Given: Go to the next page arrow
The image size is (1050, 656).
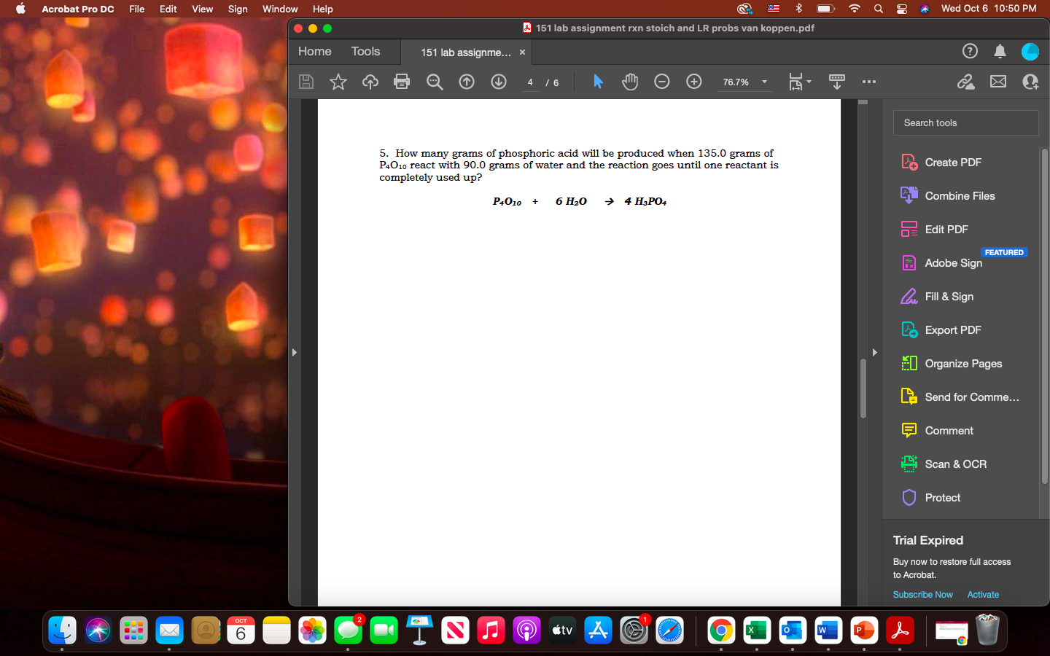Looking at the screenshot, I should 499,82.
